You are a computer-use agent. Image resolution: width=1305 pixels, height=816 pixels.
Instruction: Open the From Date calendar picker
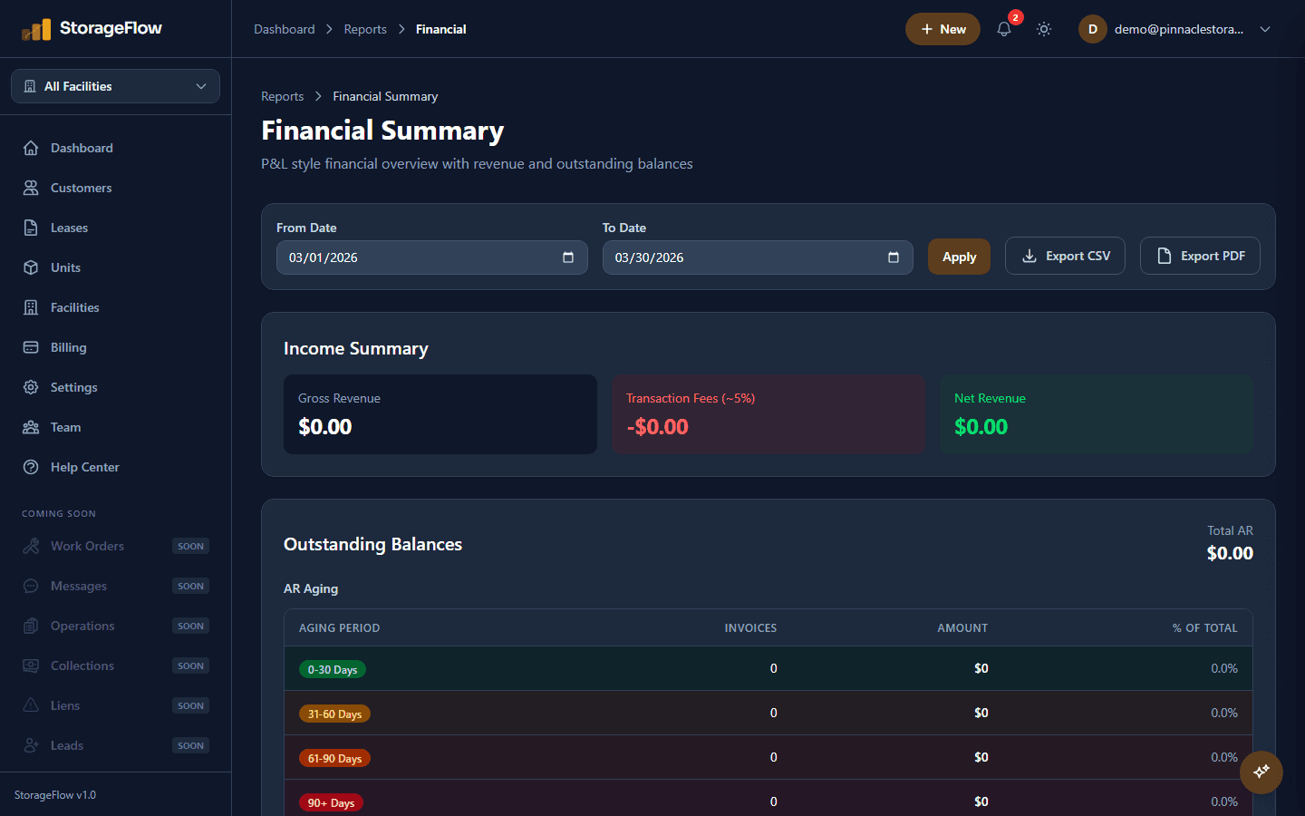[x=570, y=257]
